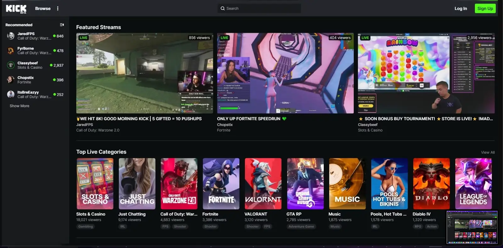Viewport: 503px width, 248px height.
Task: Open the Fortnite category cover
Action: click(221, 184)
